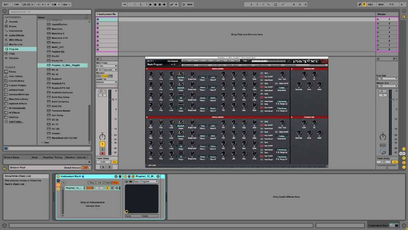Click the Groove Pool wave icon
Screen dimensions: 408x230
[4, 168]
